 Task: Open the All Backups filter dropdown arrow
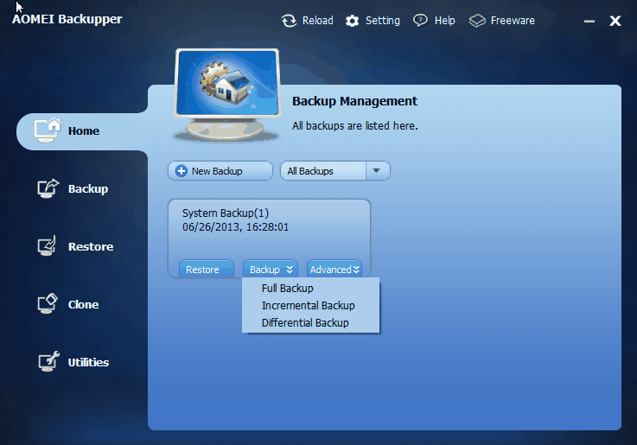point(377,170)
